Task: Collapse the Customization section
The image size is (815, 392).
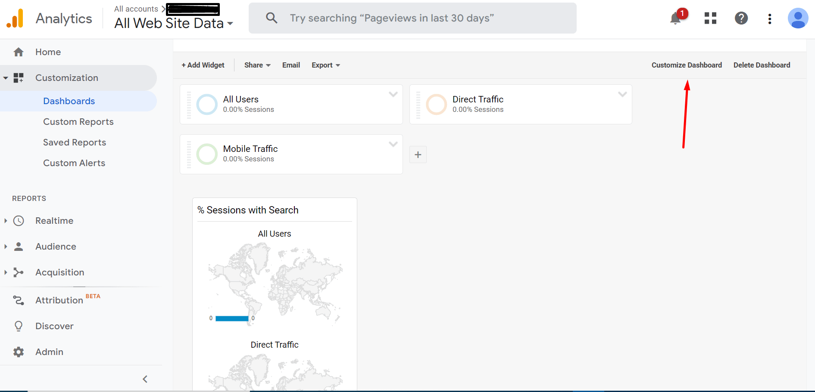Action: point(6,77)
